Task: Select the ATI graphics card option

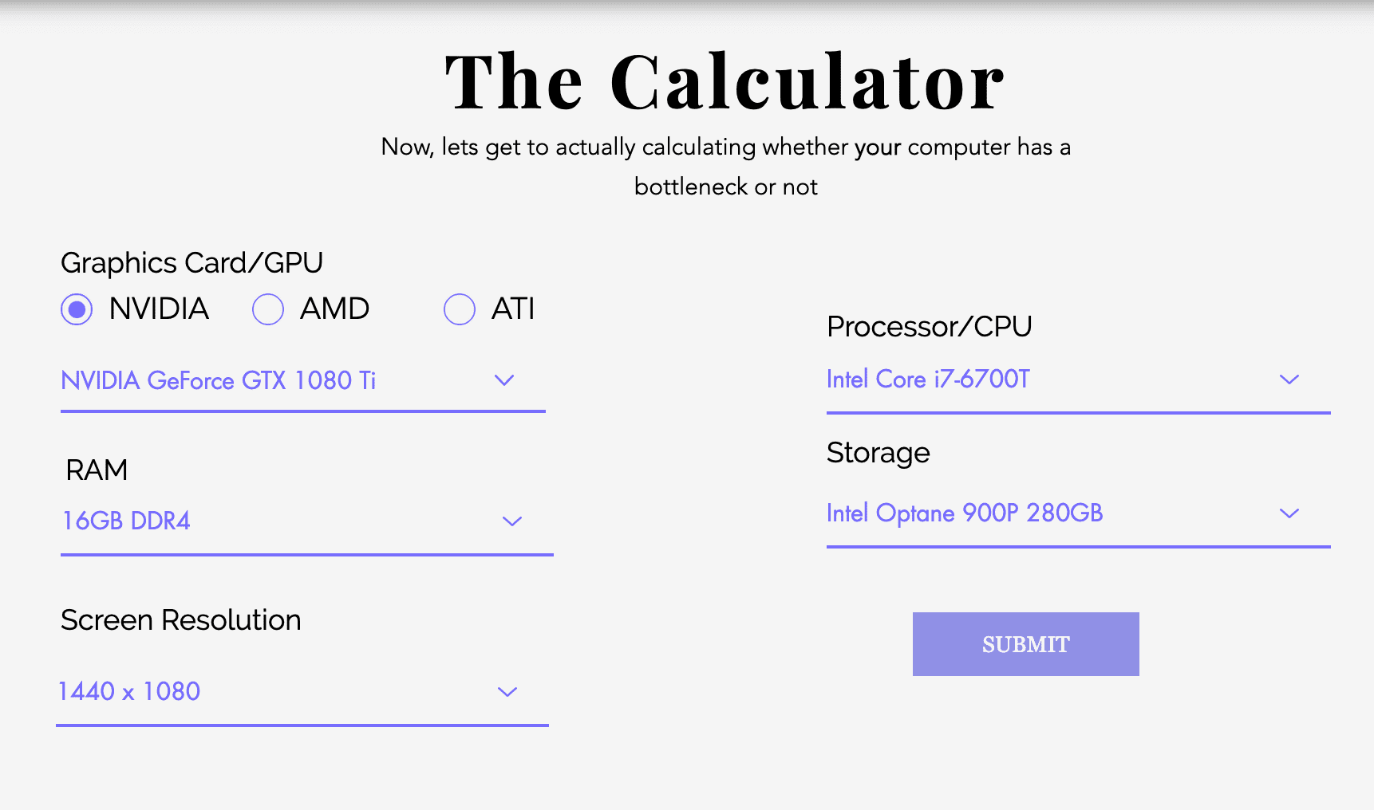Action: 460,309
